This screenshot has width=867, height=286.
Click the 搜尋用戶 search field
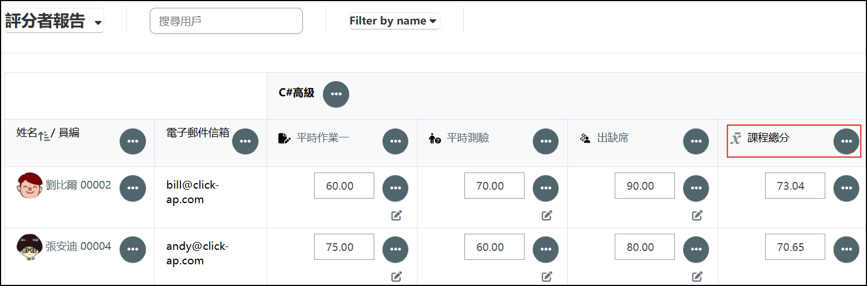point(226,21)
